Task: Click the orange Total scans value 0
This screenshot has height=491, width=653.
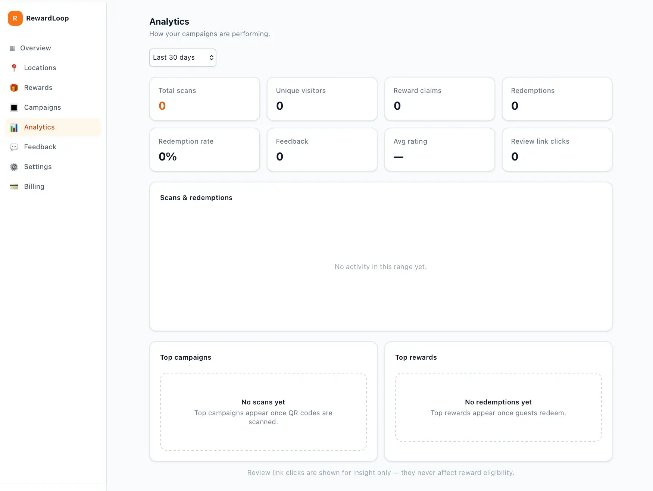Action: (x=162, y=106)
